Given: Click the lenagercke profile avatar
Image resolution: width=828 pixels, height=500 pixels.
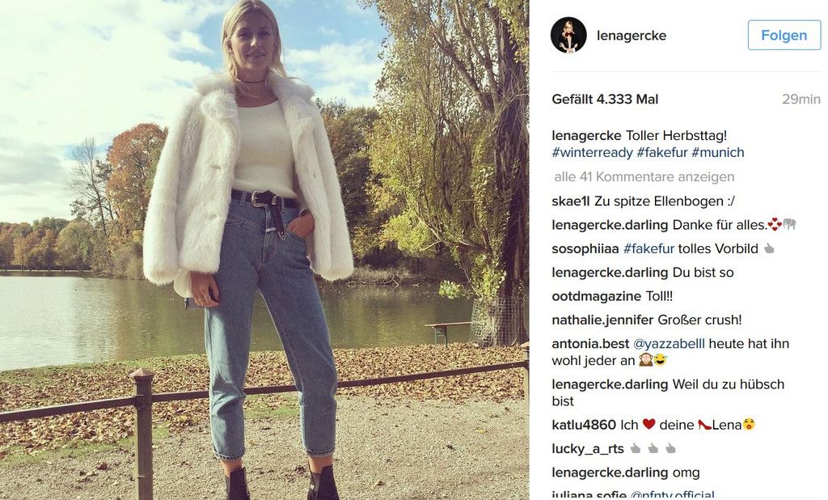Looking at the screenshot, I should pyautogui.click(x=568, y=35).
